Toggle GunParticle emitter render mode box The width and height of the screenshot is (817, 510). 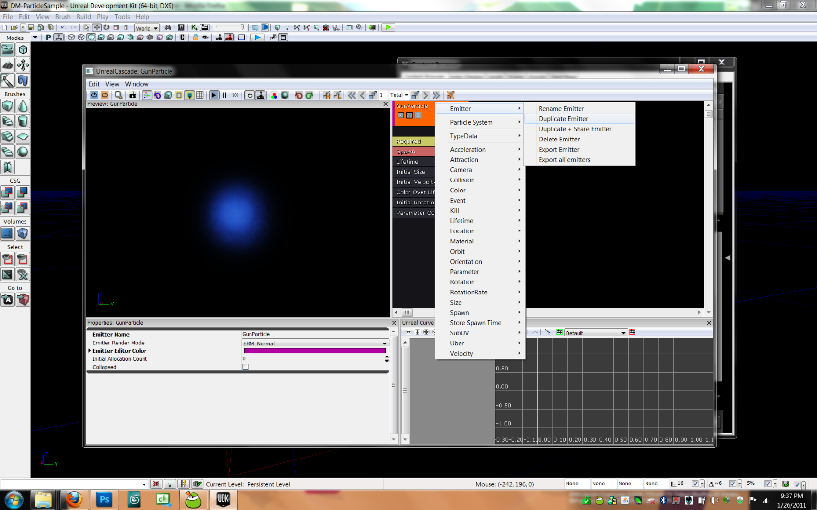pos(409,115)
